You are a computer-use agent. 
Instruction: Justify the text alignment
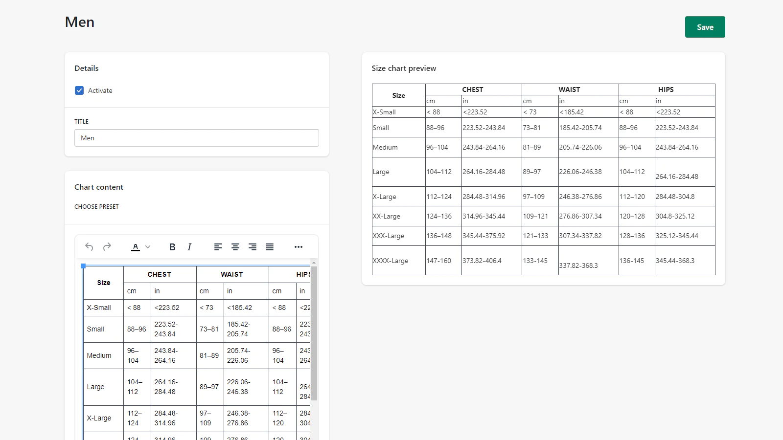270,247
